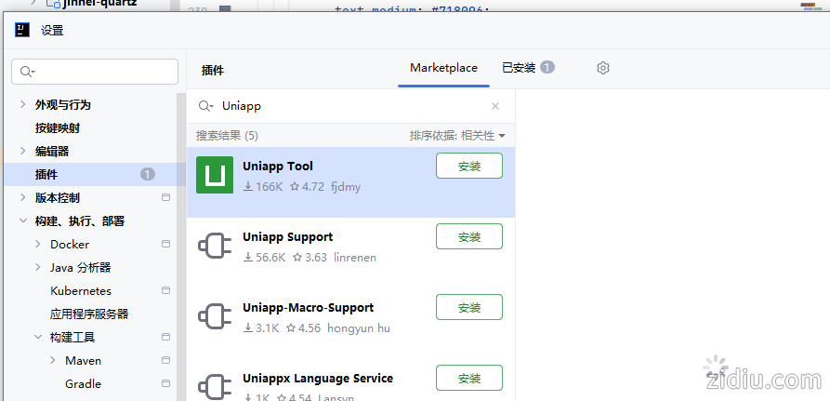
Task: Click the Uniapp-Macro-Support plugin name
Action: (308, 307)
